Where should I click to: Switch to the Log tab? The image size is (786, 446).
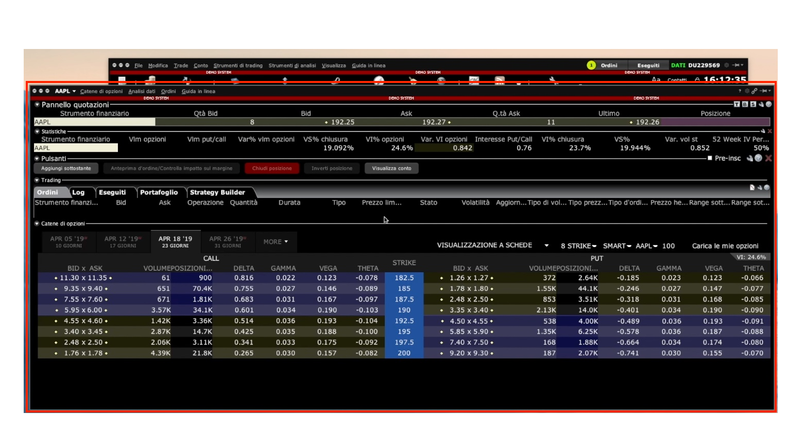(78, 192)
